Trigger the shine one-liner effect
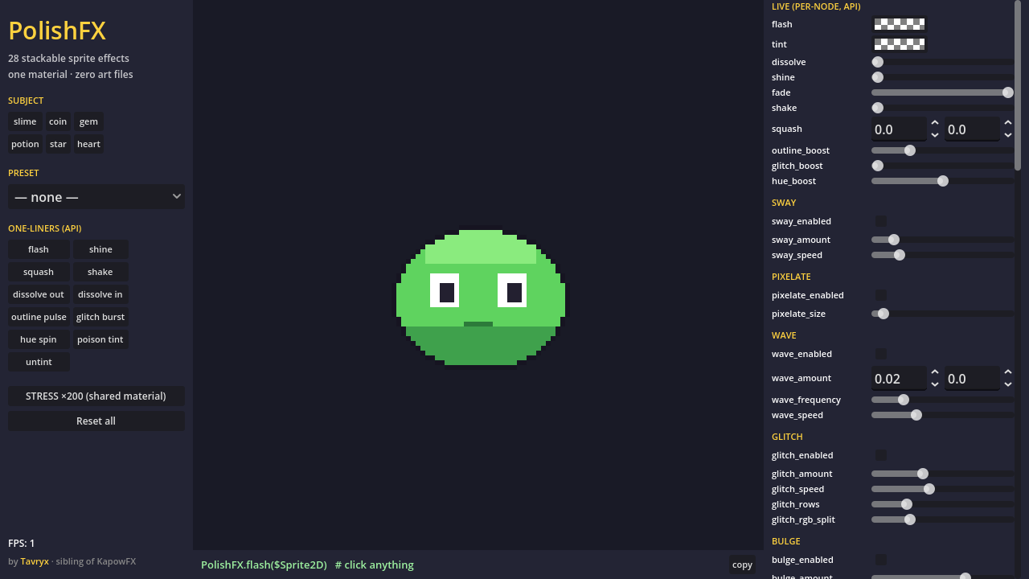The image size is (1029, 579). [x=100, y=249]
